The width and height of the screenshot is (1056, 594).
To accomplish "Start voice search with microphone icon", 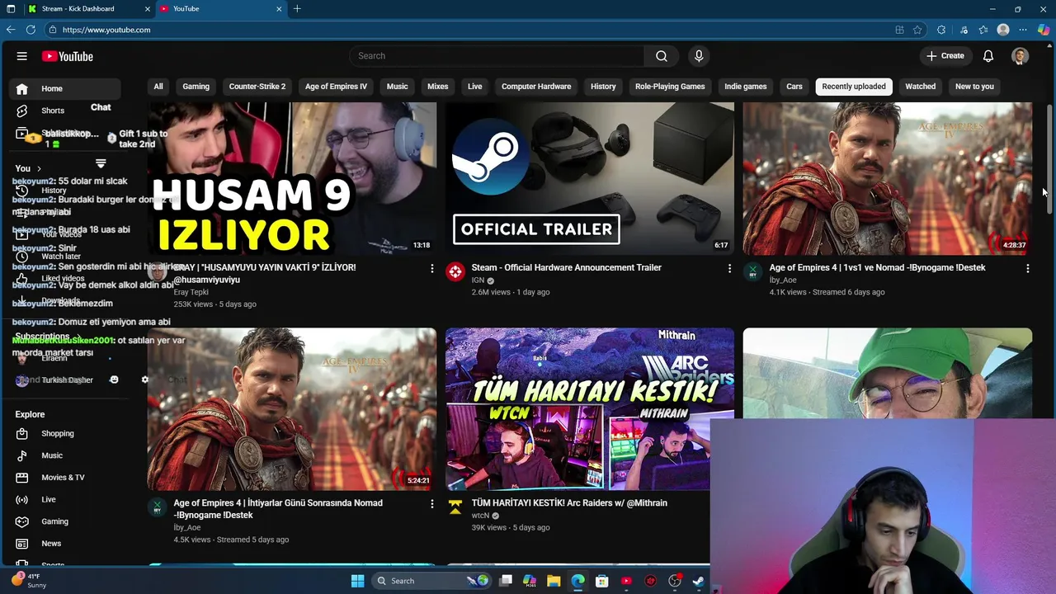I will [x=699, y=56].
